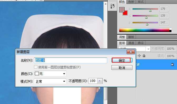Viewport: 177px width, 104px height.
Task: Switch to the 通道 tab
Action: (131, 43)
